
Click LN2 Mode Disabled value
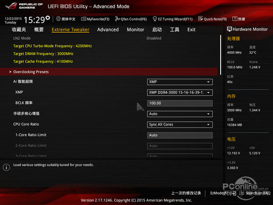pyautogui.click(x=154, y=38)
